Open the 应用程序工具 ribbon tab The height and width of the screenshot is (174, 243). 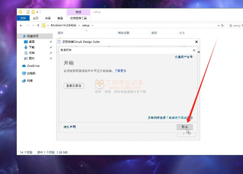click(x=78, y=18)
